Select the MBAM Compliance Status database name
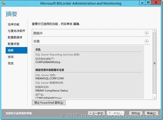This screenshot has width=163, height=120. click(52, 90)
